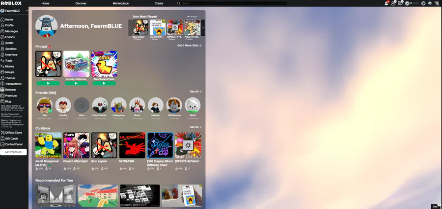Image resolution: width=442 pixels, height=209 pixels.
Task: Play the pinned Blood Sweat & Pixels game
Action: coord(104,83)
